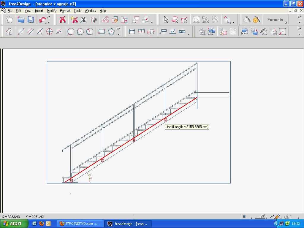Select the black arrow pointer tool
The height and width of the screenshot is (228, 304).
click(166, 20)
